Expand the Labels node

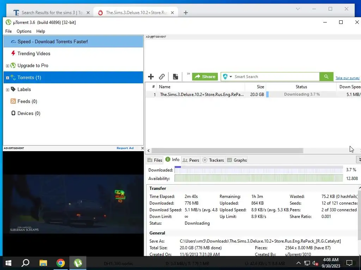7,90
